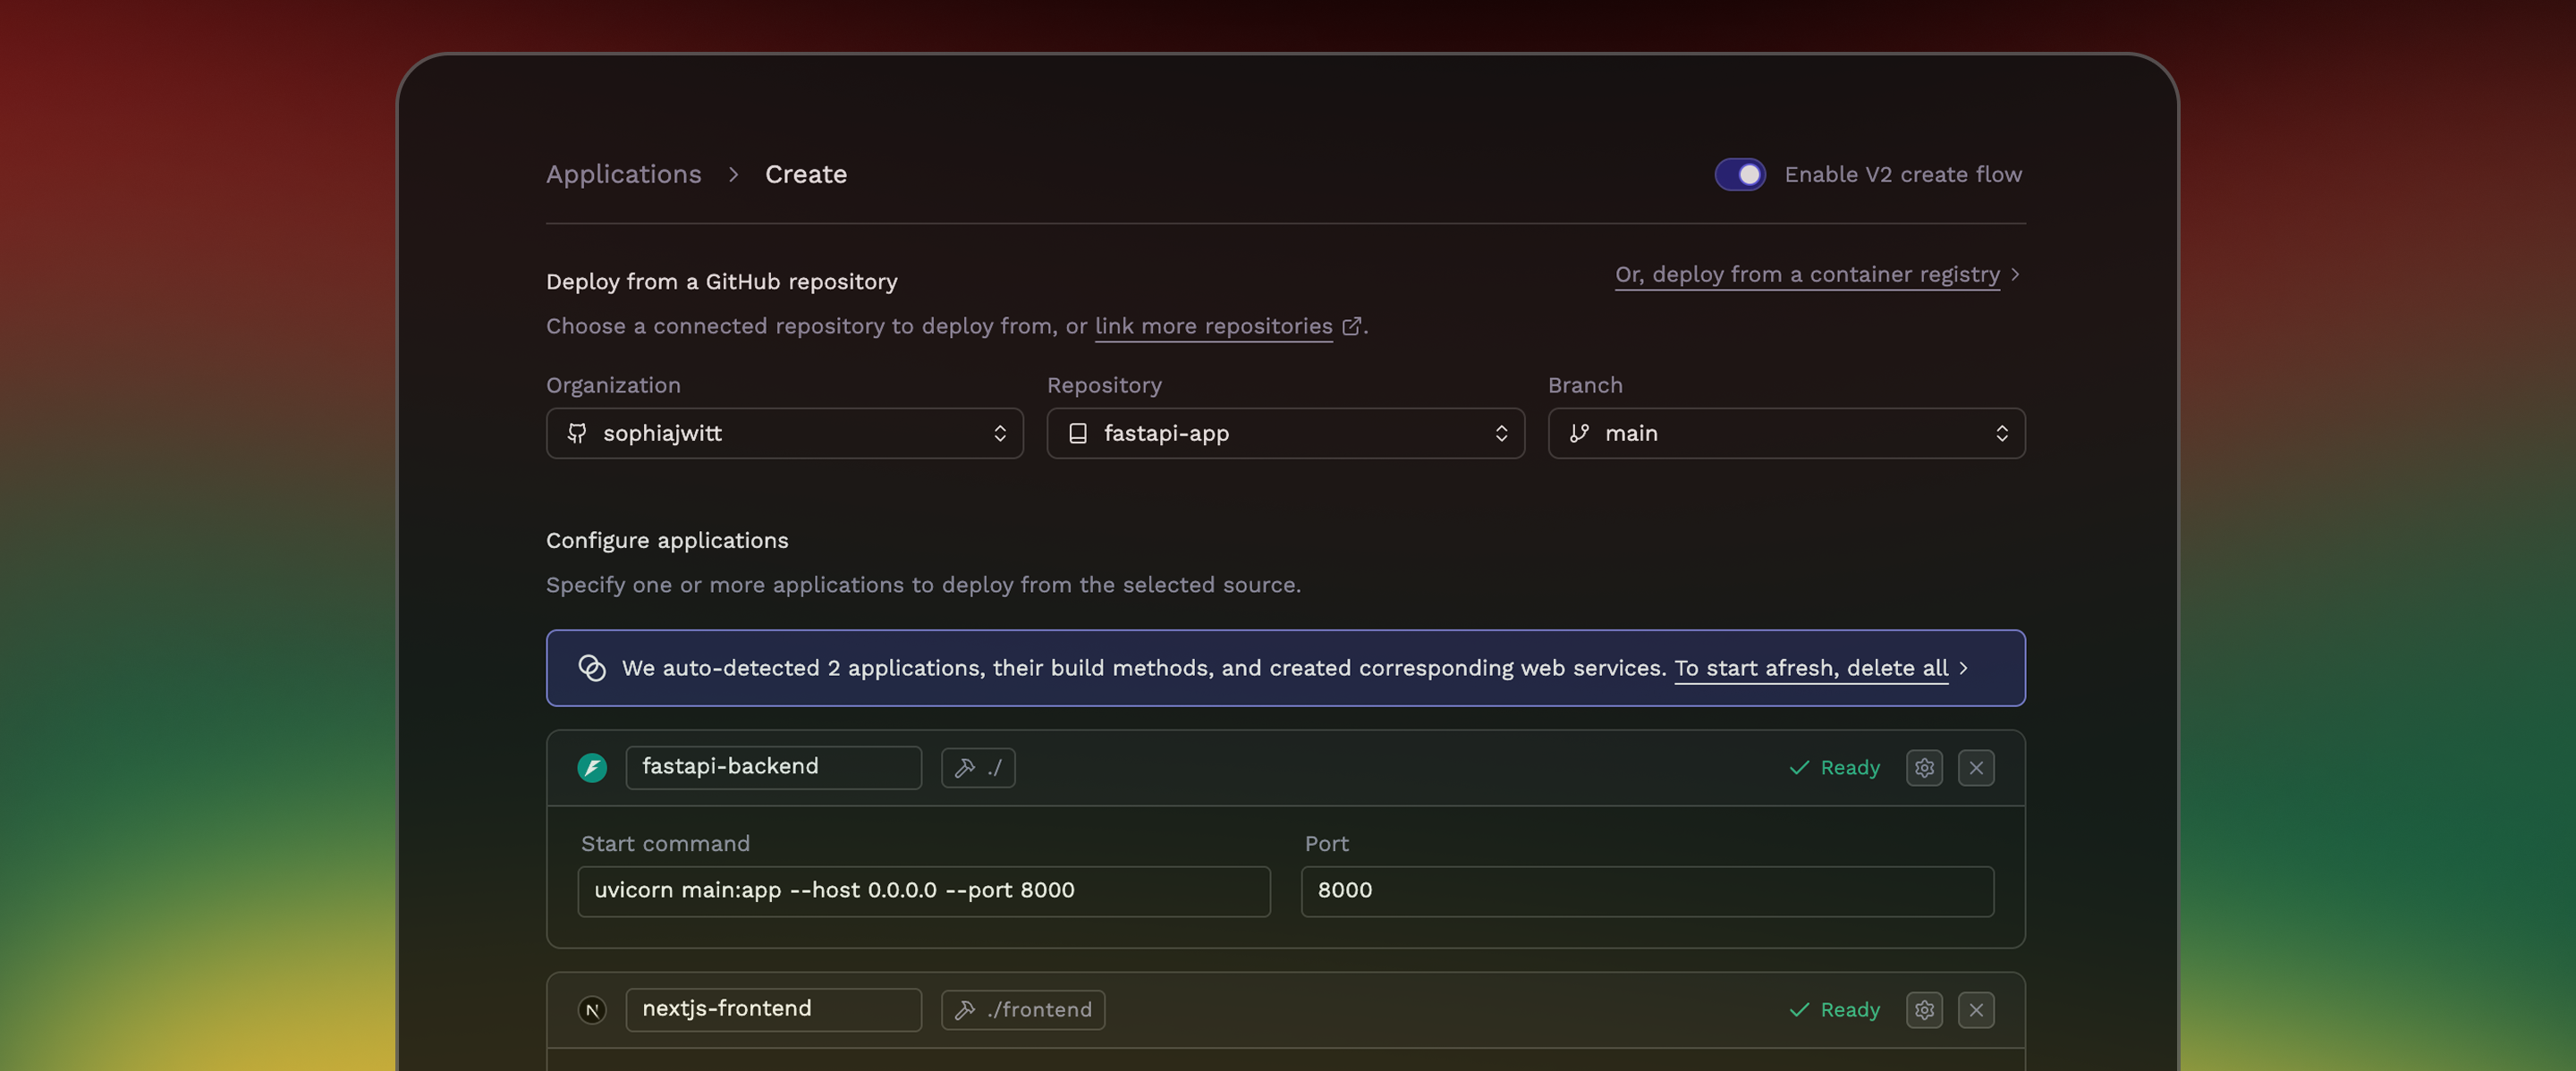Click the ./ build path badge

tap(977, 767)
